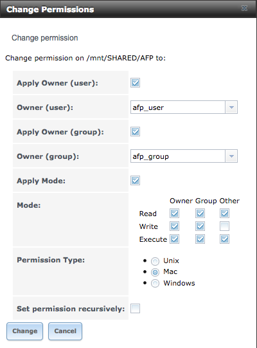The height and width of the screenshot is (348, 257).
Task: Uncheck Owner Write permission checkbox
Action: (174, 226)
